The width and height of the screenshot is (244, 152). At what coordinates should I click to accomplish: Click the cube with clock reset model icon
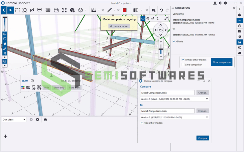[72, 10]
